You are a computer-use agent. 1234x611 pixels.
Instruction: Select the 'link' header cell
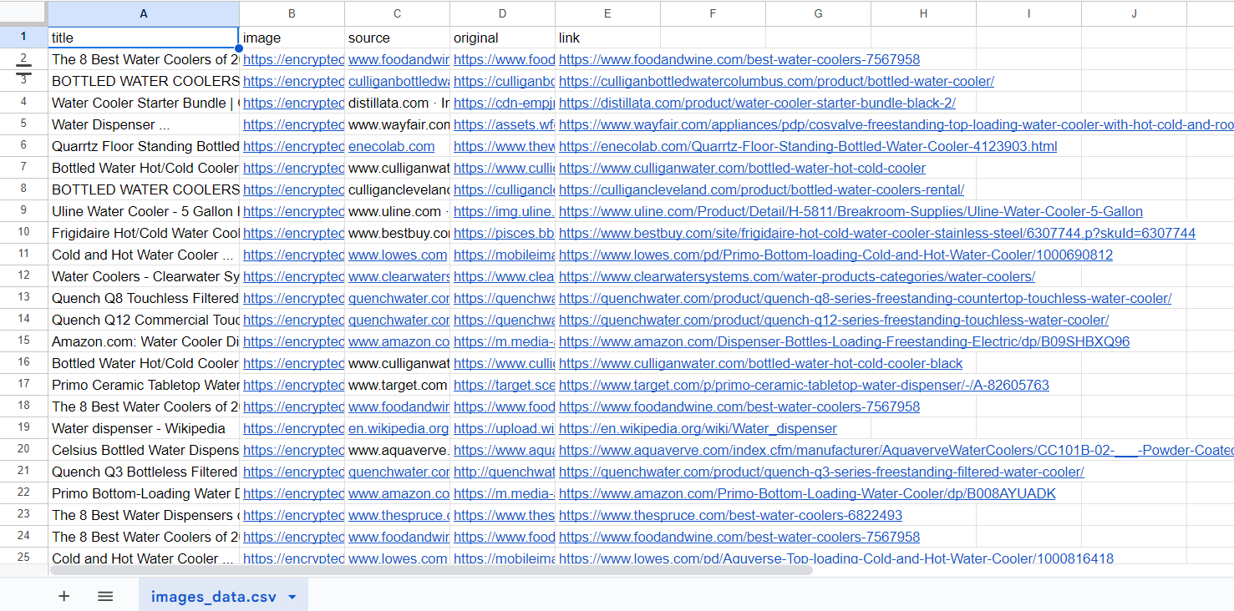click(x=607, y=38)
